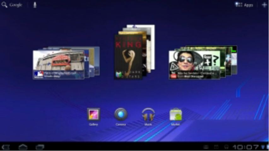The image size is (269, 151).
Task: Tap the Back navigation button
Action: [6, 147]
